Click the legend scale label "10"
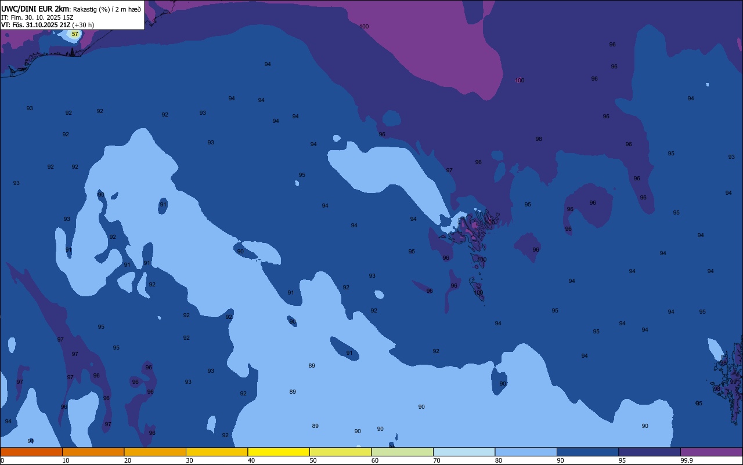This screenshot has height=465, width=743. (x=66, y=460)
